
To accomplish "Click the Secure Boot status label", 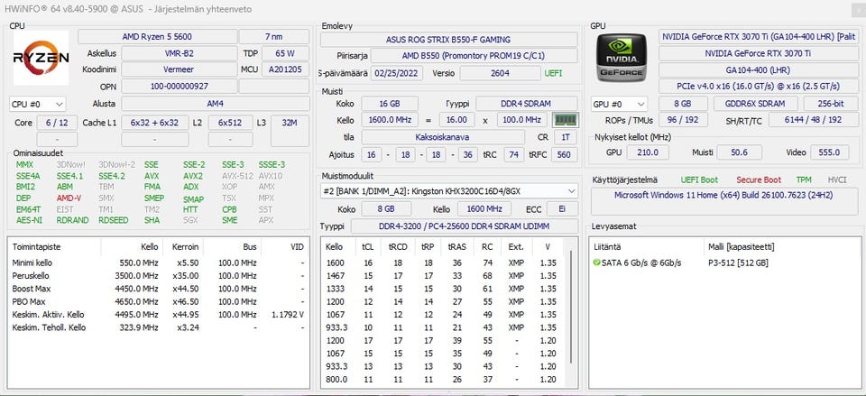I will coord(759,180).
